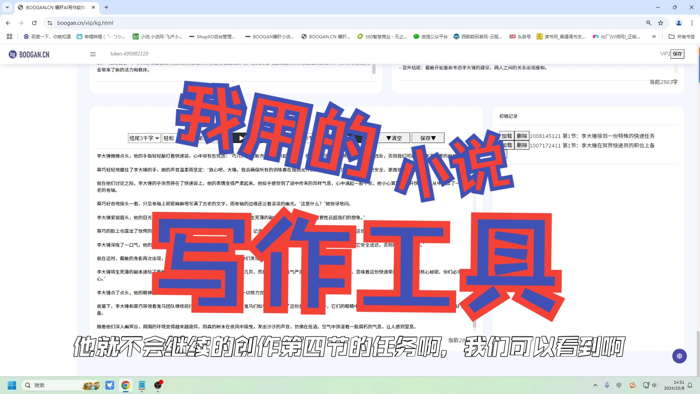Image resolution: width=700 pixels, height=394 pixels.
Task: Toggle the 中 input method indicator
Action: (619, 385)
